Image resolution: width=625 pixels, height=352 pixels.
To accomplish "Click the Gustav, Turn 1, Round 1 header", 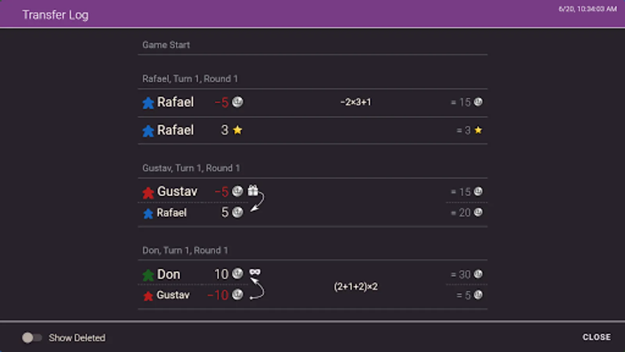I will pos(191,168).
